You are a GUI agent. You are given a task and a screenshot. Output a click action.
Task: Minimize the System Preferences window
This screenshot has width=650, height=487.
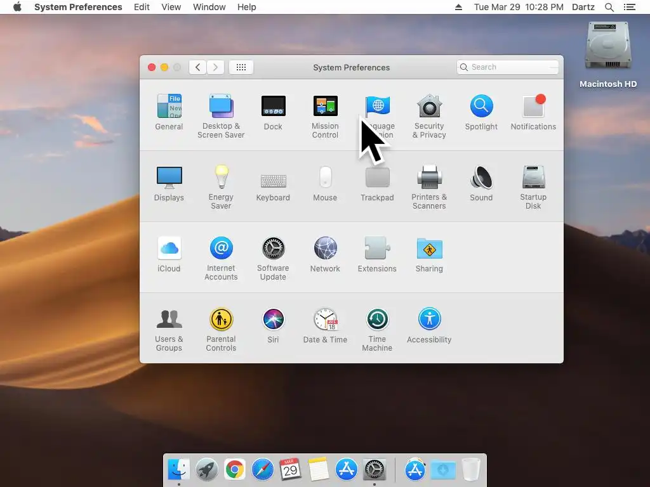click(x=164, y=67)
